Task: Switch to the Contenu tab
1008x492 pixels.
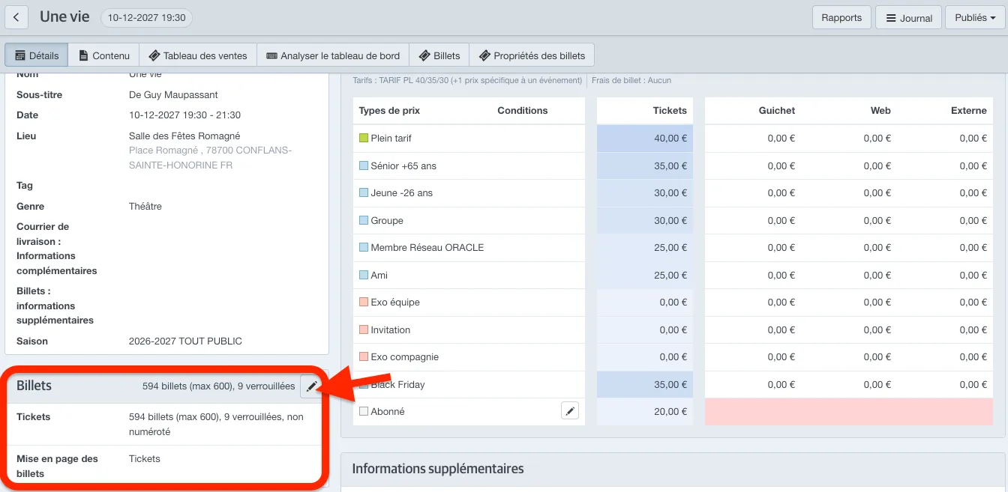Action: pyautogui.click(x=103, y=55)
